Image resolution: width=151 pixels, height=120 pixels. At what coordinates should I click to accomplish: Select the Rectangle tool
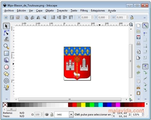[x=6, y=53]
